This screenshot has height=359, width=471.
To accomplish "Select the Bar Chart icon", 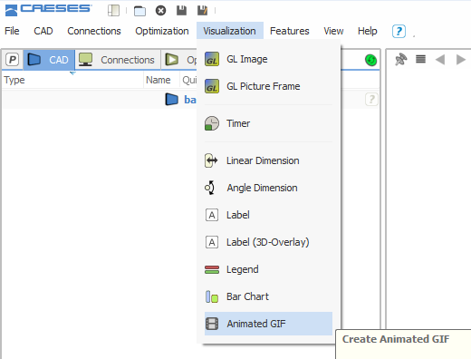I will point(212,296).
